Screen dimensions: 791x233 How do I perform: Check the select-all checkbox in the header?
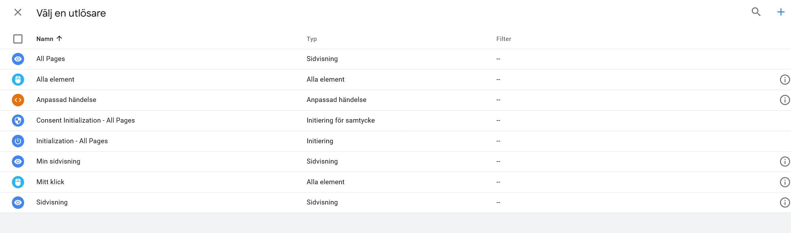coord(18,39)
